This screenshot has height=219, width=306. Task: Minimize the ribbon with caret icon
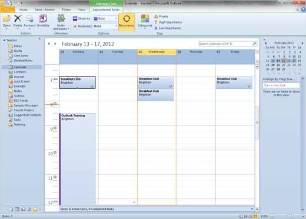(x=298, y=9)
